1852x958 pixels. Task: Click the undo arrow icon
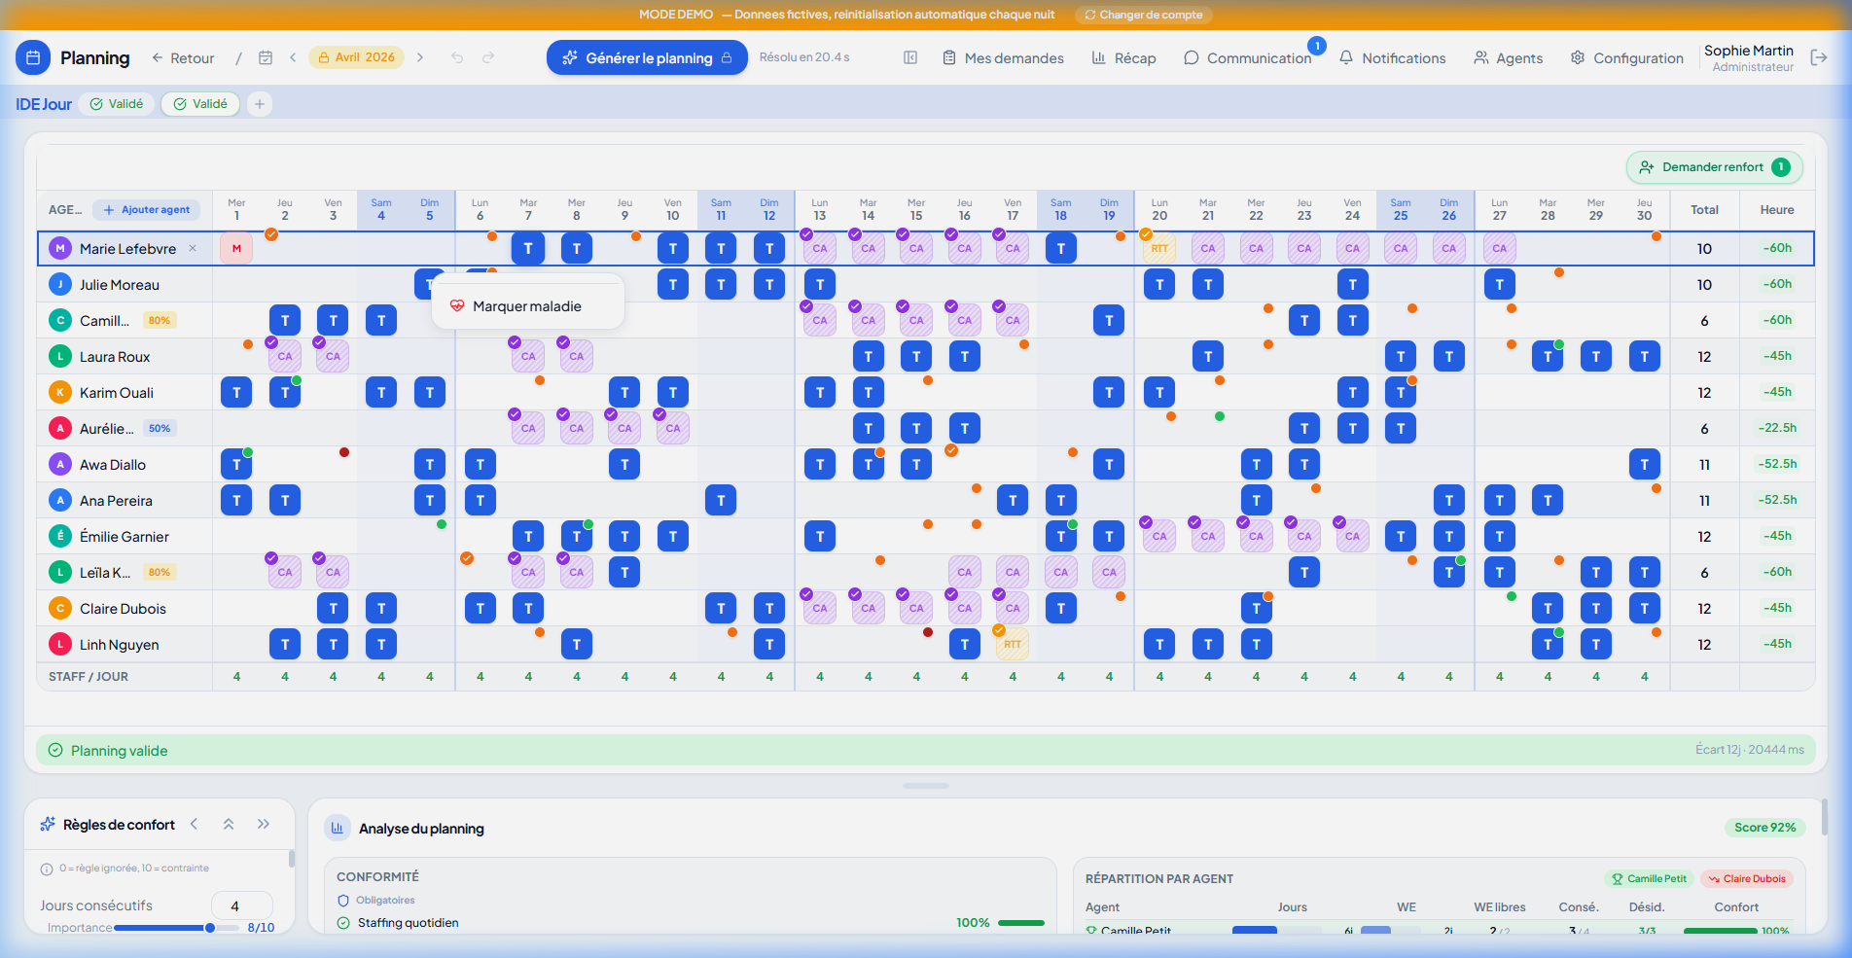click(x=457, y=57)
